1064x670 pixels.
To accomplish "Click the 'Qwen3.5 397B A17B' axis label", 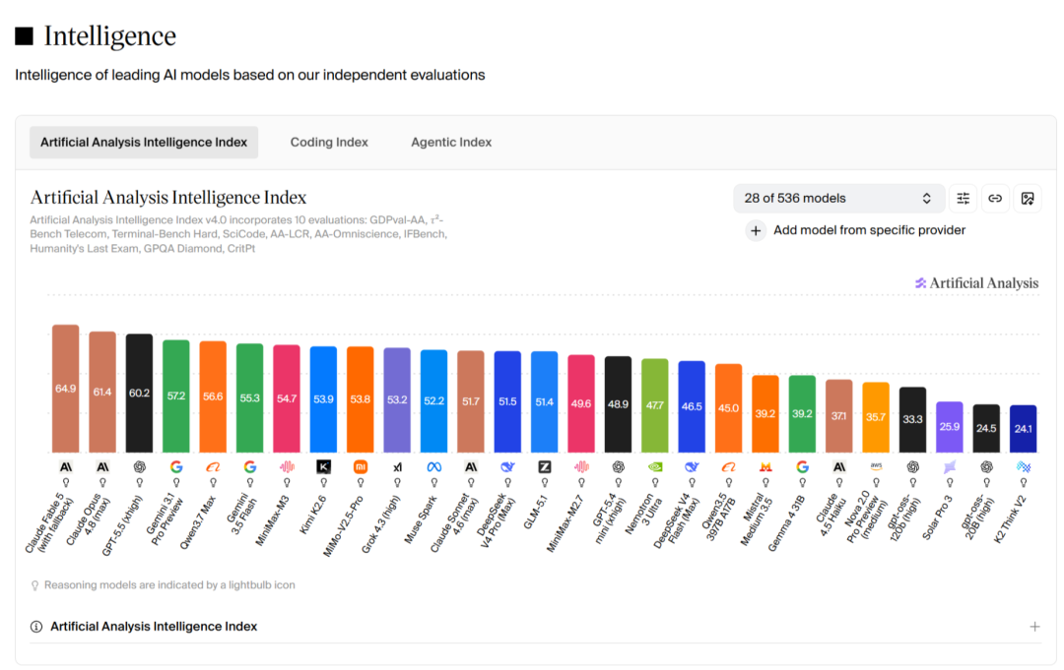I will (x=720, y=518).
